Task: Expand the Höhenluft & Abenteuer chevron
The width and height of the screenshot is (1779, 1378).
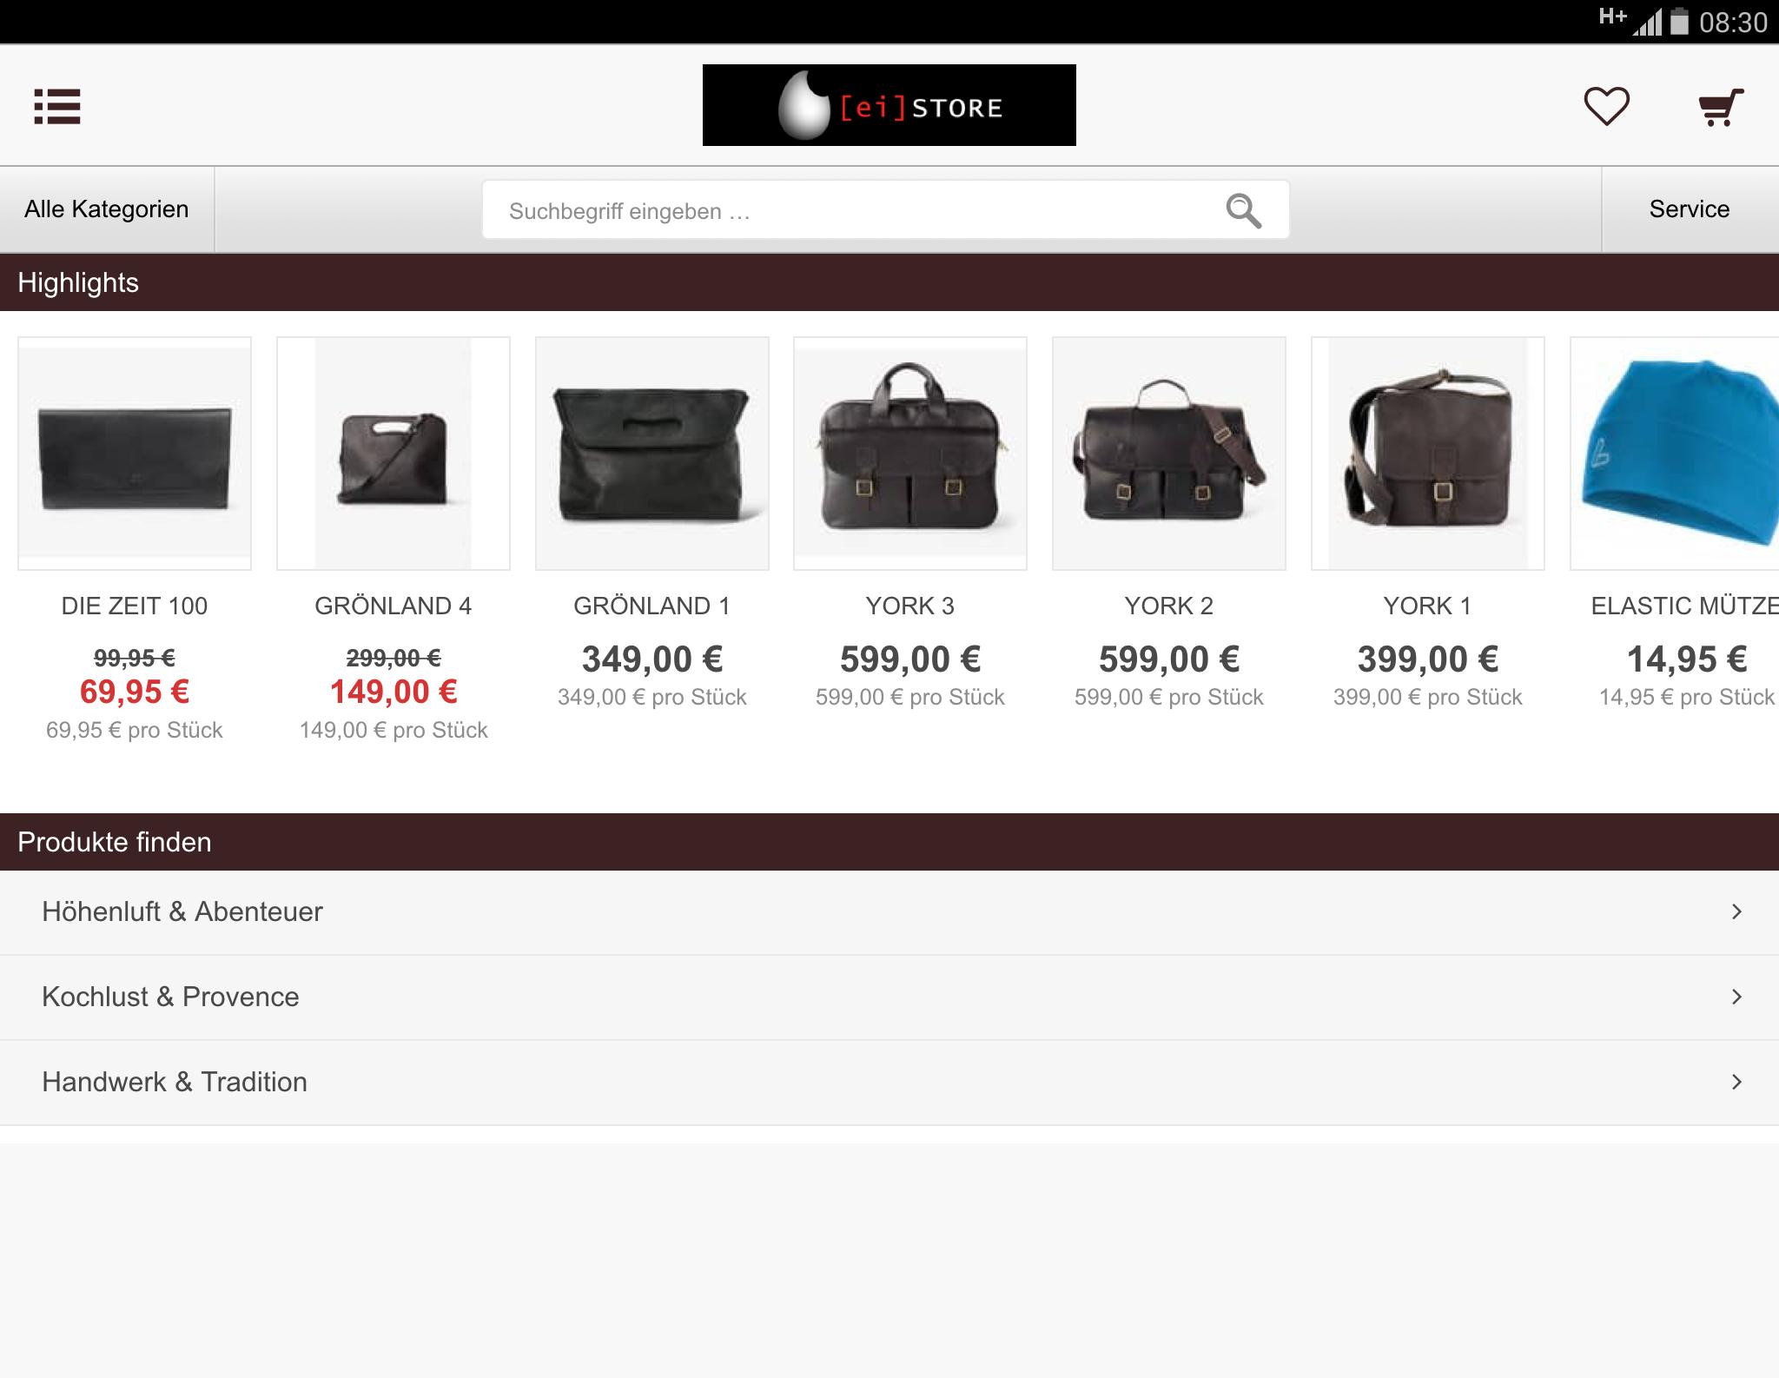Action: (x=1736, y=911)
